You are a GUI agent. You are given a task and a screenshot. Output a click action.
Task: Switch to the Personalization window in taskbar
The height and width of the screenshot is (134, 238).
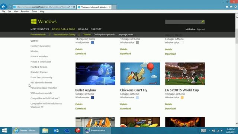coord(97,131)
